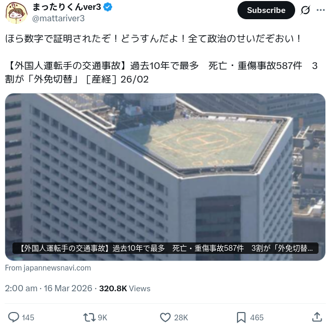
Task: Like the post with the heart icon
Action: pos(165,317)
